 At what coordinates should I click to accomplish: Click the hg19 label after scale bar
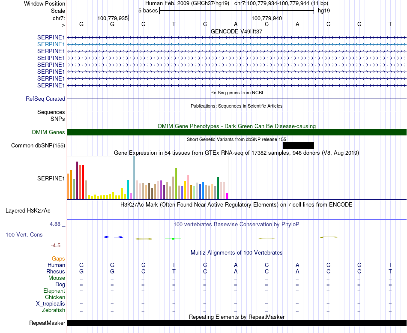point(324,11)
